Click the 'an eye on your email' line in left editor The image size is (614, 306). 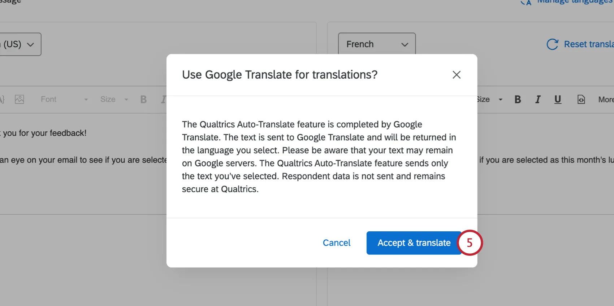pos(83,160)
